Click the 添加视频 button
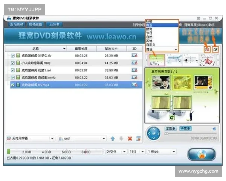 point(17,25)
